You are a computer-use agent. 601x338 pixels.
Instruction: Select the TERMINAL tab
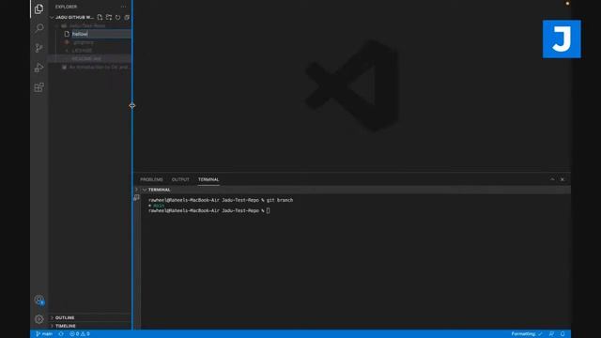click(208, 179)
